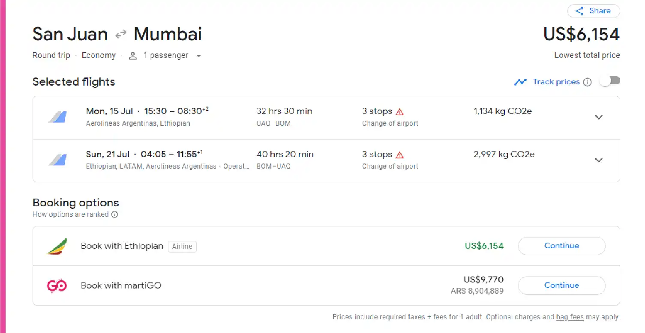Click the info icon beside Track prices

pos(588,82)
